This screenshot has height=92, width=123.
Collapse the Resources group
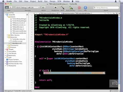pos(7,37)
